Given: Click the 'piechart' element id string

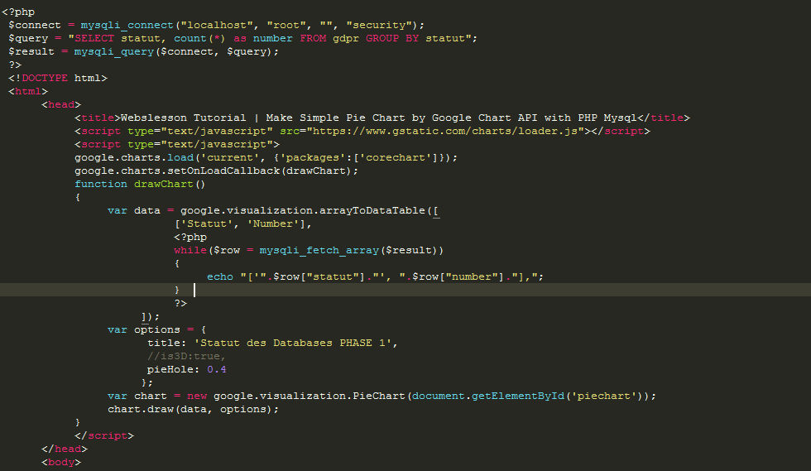Looking at the screenshot, I should tap(603, 396).
